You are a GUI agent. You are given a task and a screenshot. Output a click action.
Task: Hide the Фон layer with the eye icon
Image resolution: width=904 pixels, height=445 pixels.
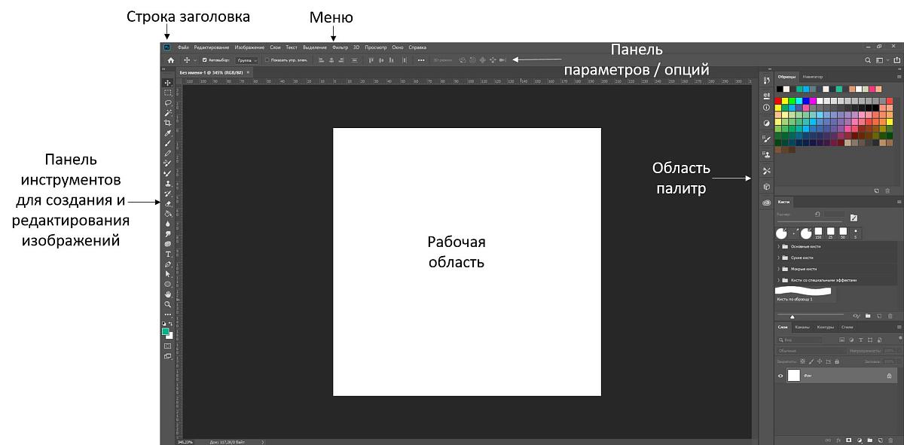780,376
